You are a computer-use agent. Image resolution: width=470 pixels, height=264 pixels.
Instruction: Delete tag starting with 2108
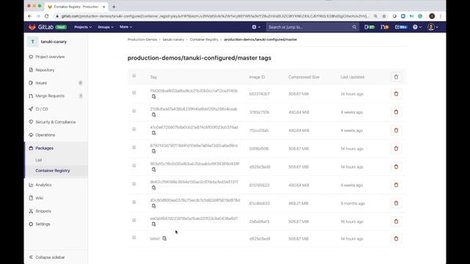tap(396, 112)
